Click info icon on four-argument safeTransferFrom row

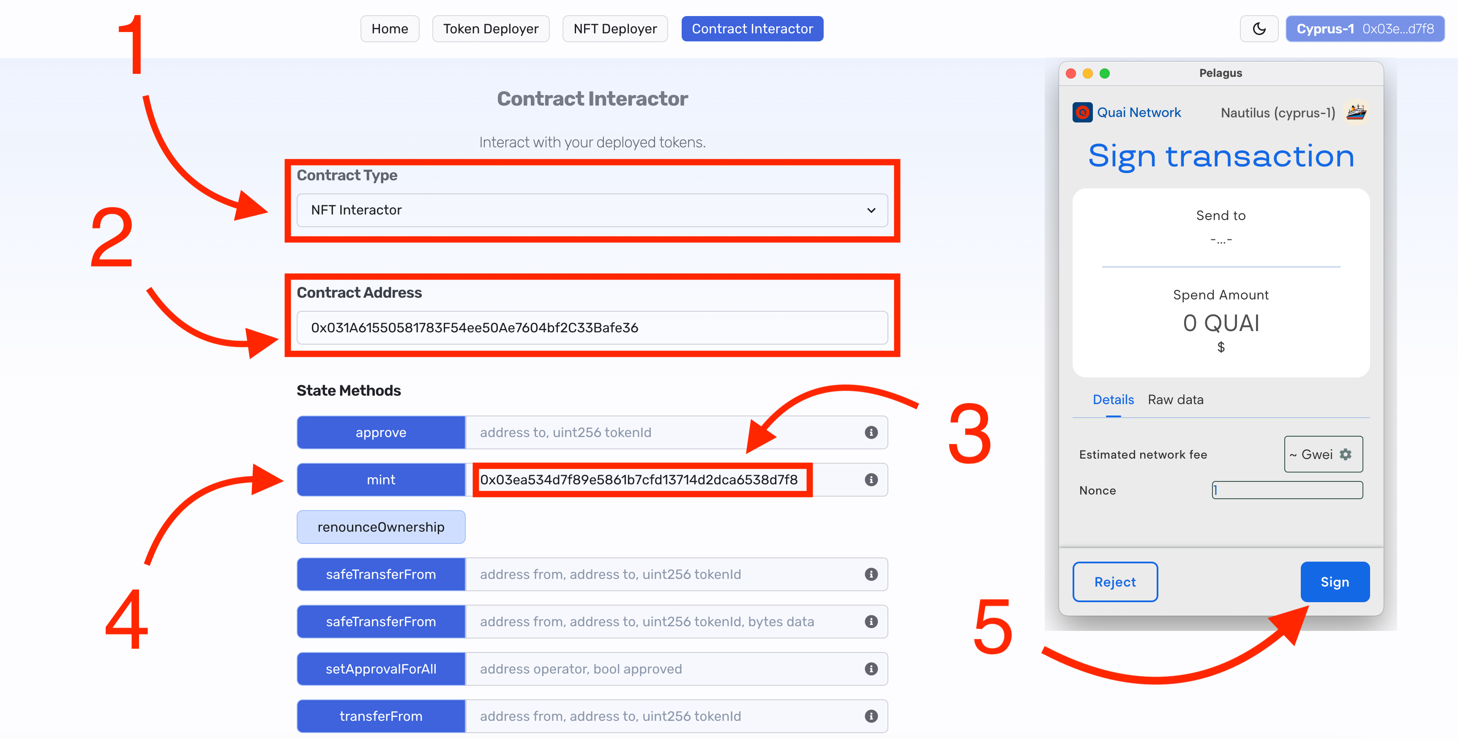coord(871,621)
